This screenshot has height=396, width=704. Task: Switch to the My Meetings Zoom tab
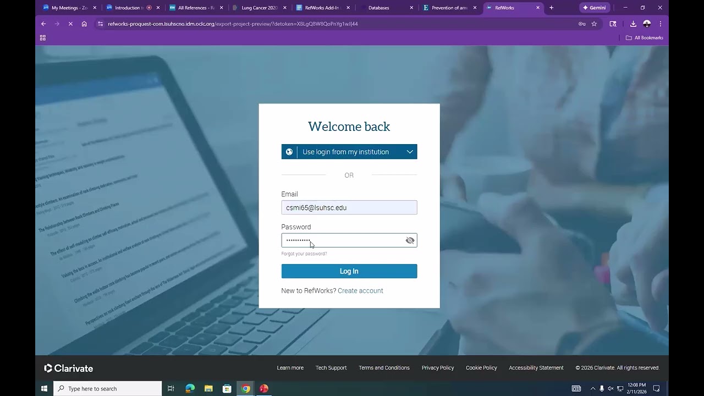tap(69, 8)
